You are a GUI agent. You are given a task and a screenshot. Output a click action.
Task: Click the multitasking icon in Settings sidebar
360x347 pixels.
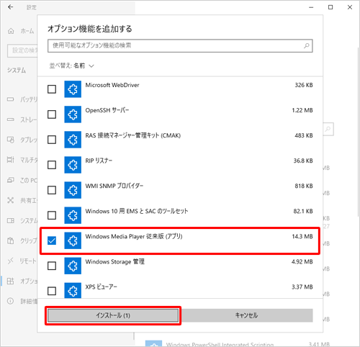pos(10,160)
